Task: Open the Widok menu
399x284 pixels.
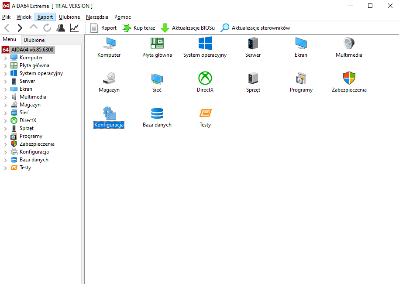Action: 24,17
